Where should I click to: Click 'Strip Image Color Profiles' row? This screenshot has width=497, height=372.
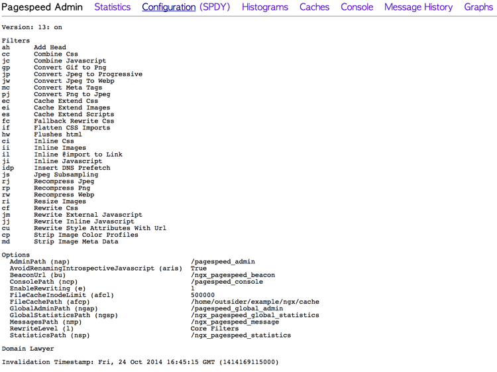[70, 235]
